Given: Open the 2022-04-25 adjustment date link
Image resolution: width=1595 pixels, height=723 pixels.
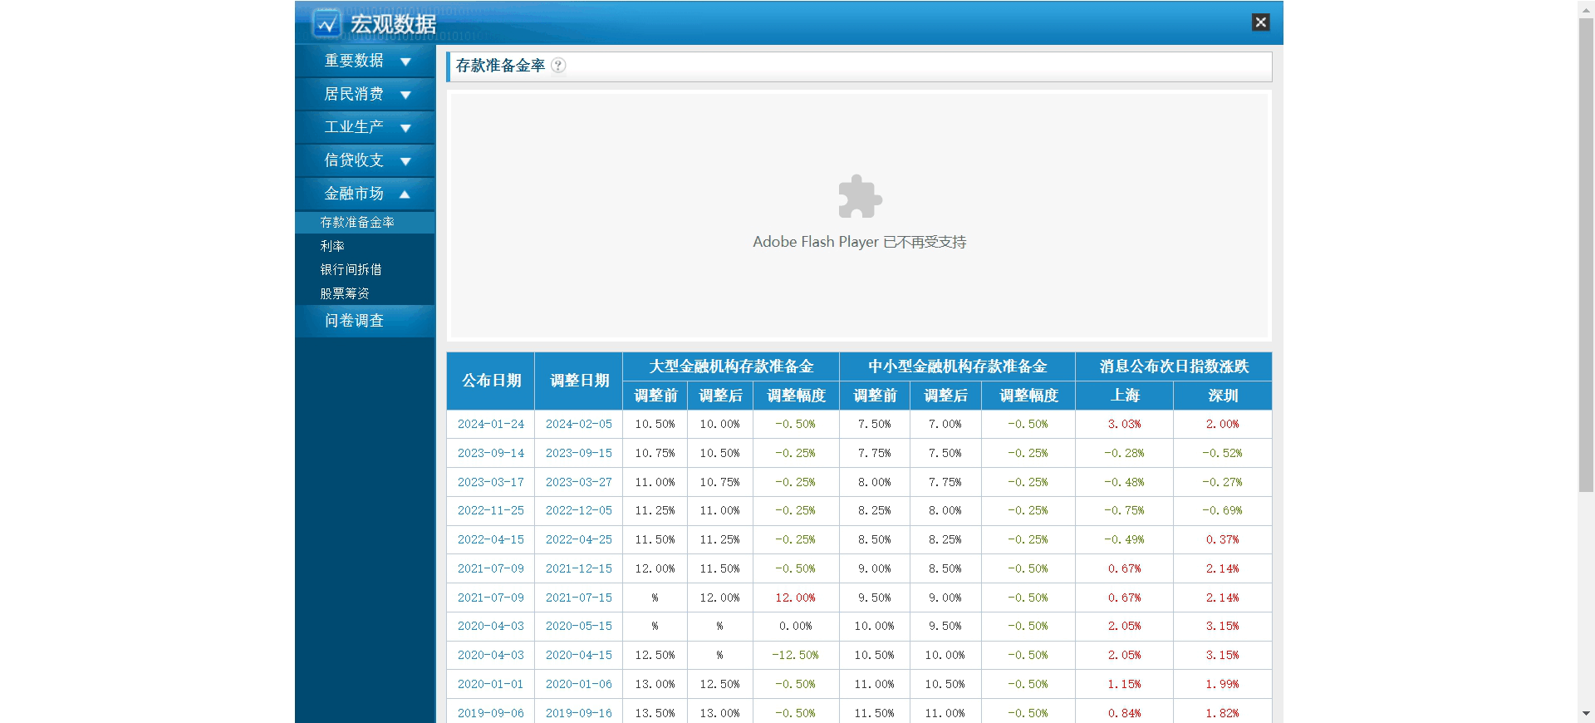Looking at the screenshot, I should pos(579,539).
